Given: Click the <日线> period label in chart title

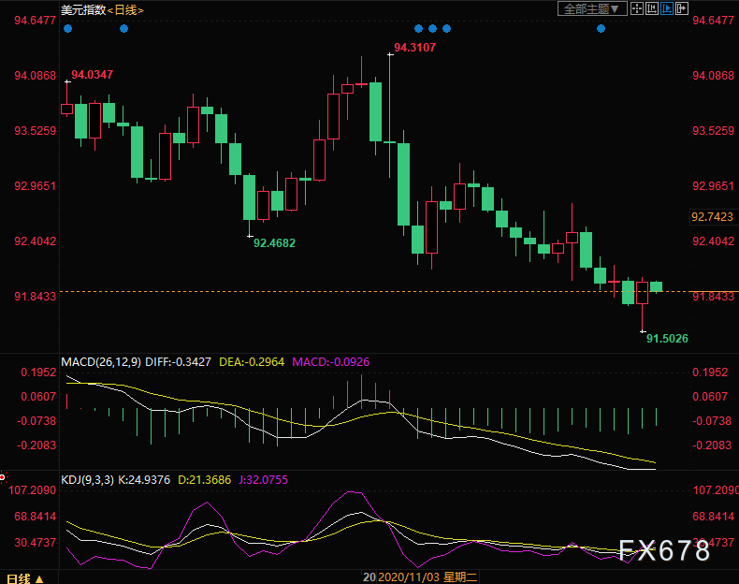Looking at the screenshot, I should (126, 8).
